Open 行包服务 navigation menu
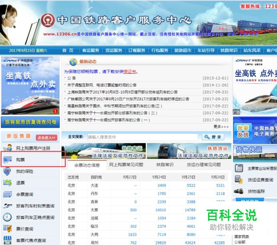The height and width of the screenshot is (245, 277). [x=160, y=51]
